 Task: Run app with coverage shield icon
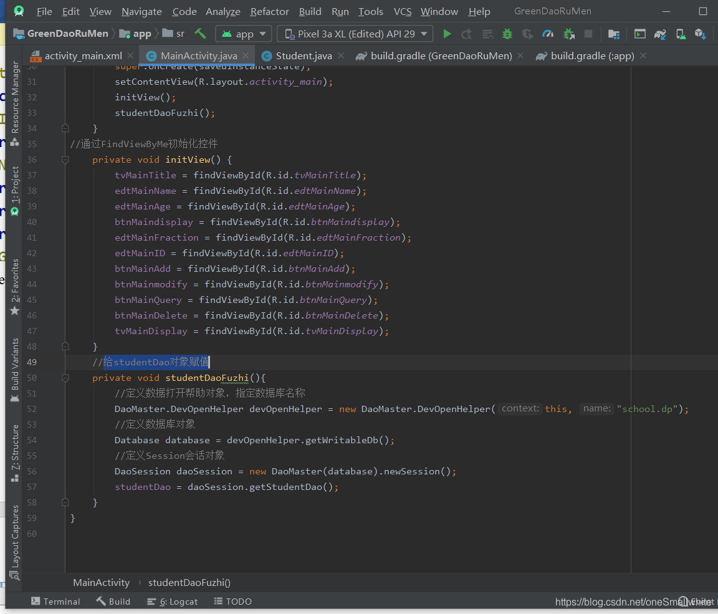pos(527,34)
